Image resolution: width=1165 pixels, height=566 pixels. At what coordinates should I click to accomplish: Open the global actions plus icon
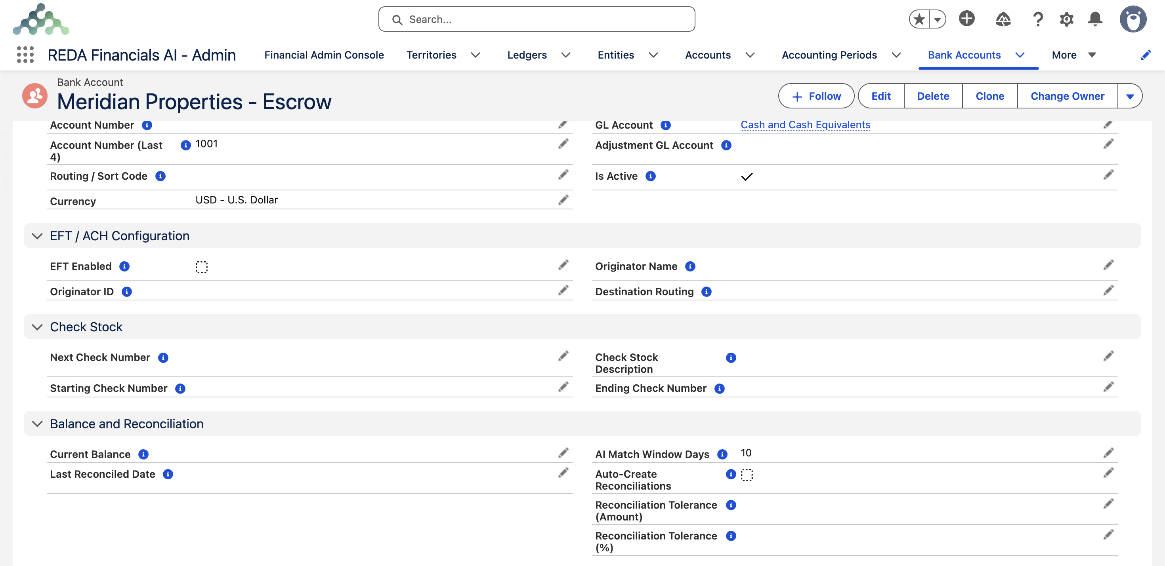(966, 19)
